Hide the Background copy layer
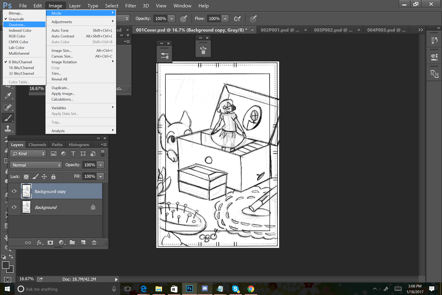 click(14, 191)
